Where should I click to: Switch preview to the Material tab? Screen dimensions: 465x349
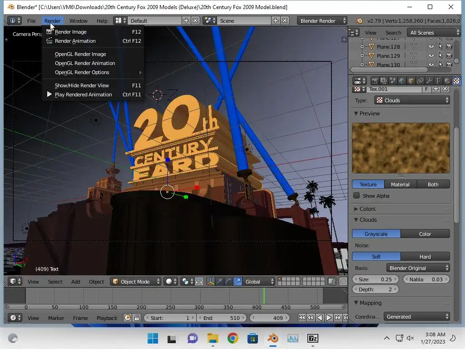point(400,184)
